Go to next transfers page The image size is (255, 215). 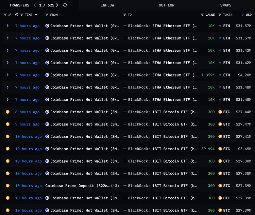point(57,5)
